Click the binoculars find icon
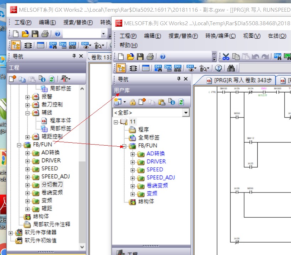The width and height of the screenshot is (291, 255). click(x=231, y=68)
